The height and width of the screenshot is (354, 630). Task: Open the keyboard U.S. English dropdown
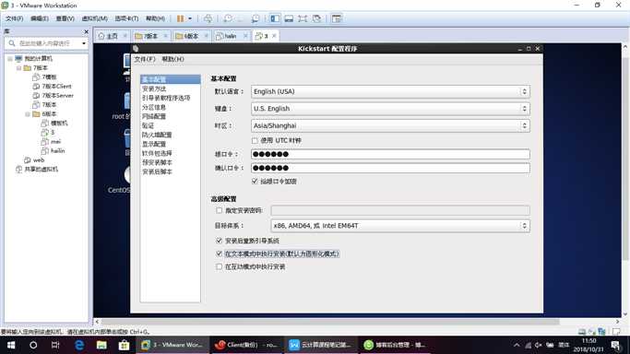[x=390, y=109]
